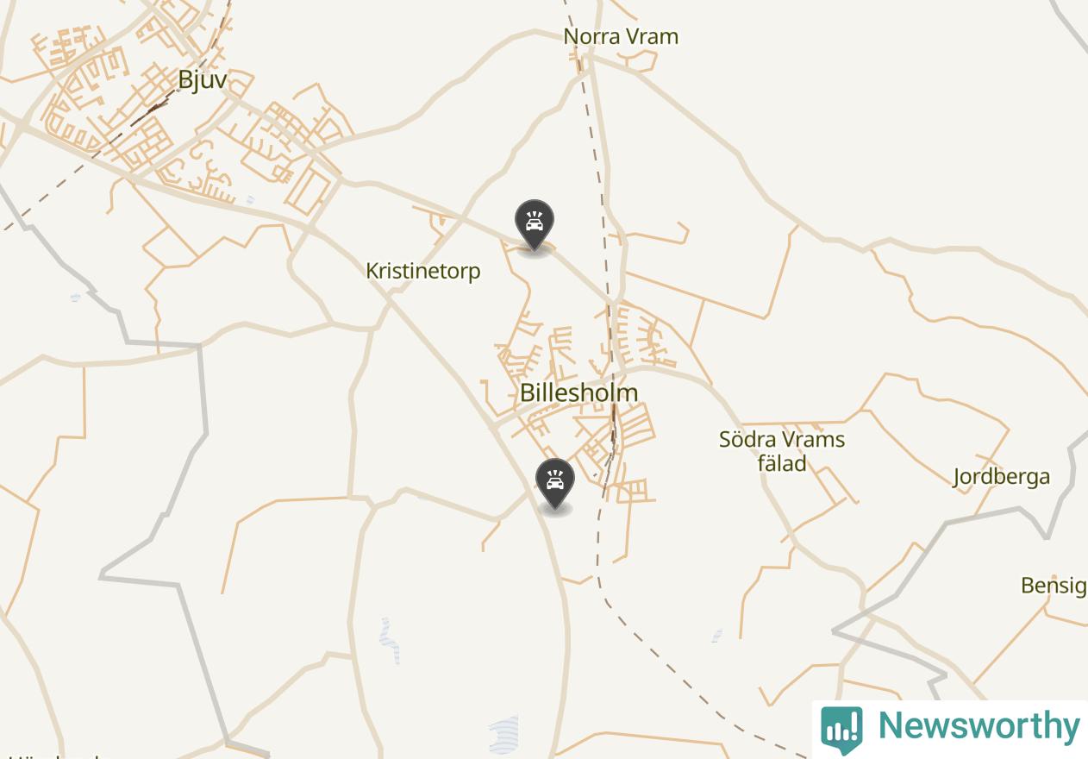This screenshot has width=1088, height=759.
Task: Click the Kristinetorp place label
Action: click(x=423, y=271)
